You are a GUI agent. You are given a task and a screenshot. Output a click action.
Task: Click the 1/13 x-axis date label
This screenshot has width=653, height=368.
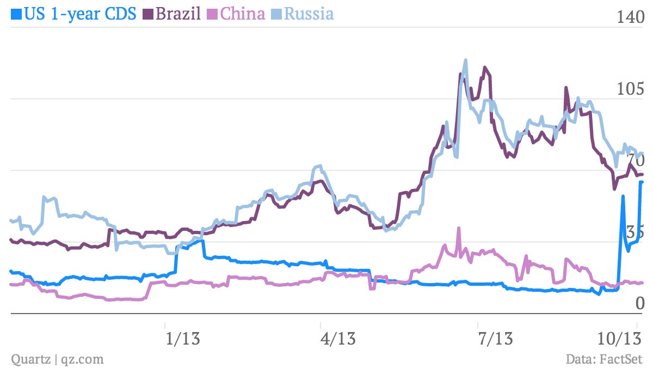(182, 339)
